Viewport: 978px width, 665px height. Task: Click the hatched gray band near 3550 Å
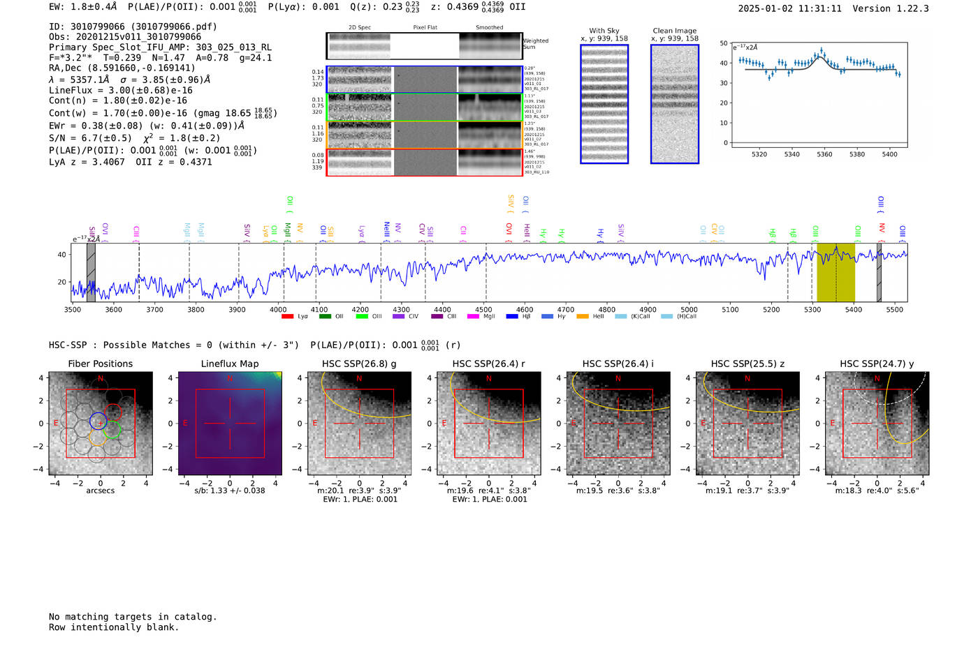[91, 272]
